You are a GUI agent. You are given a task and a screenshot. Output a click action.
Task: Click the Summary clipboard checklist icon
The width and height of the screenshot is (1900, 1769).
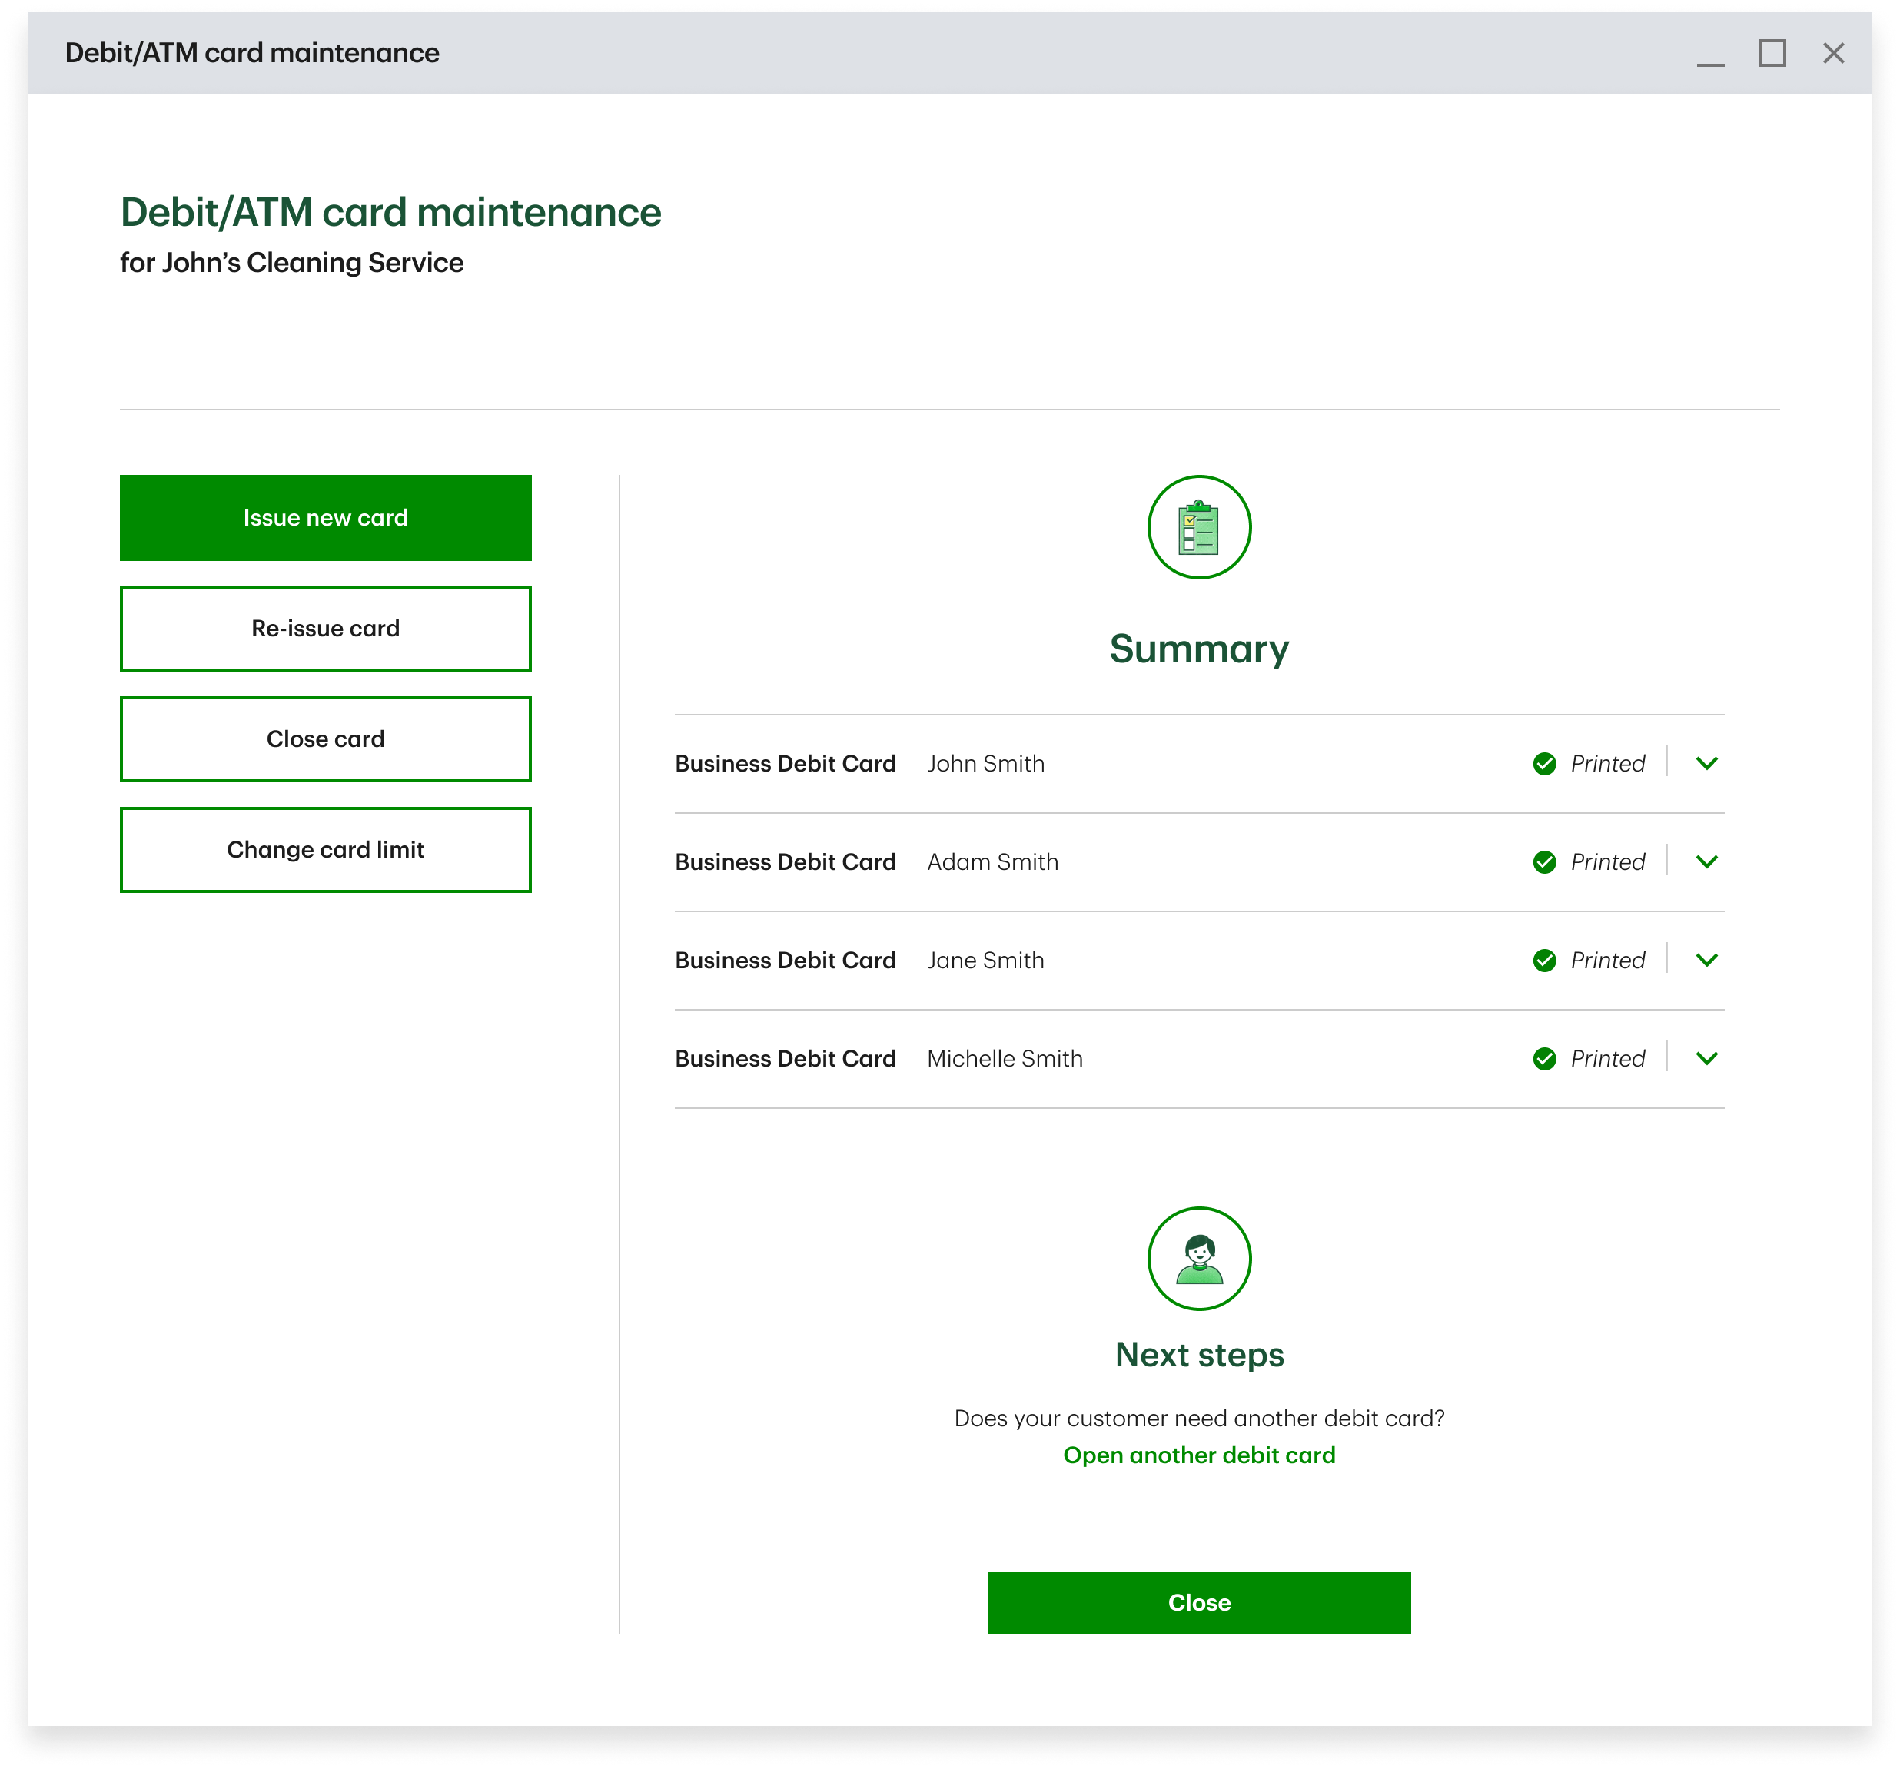point(1198,526)
